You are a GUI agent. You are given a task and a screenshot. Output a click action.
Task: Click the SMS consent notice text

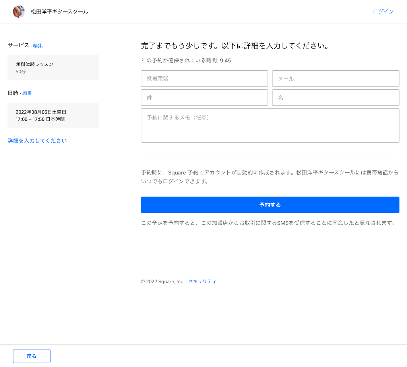point(268,223)
